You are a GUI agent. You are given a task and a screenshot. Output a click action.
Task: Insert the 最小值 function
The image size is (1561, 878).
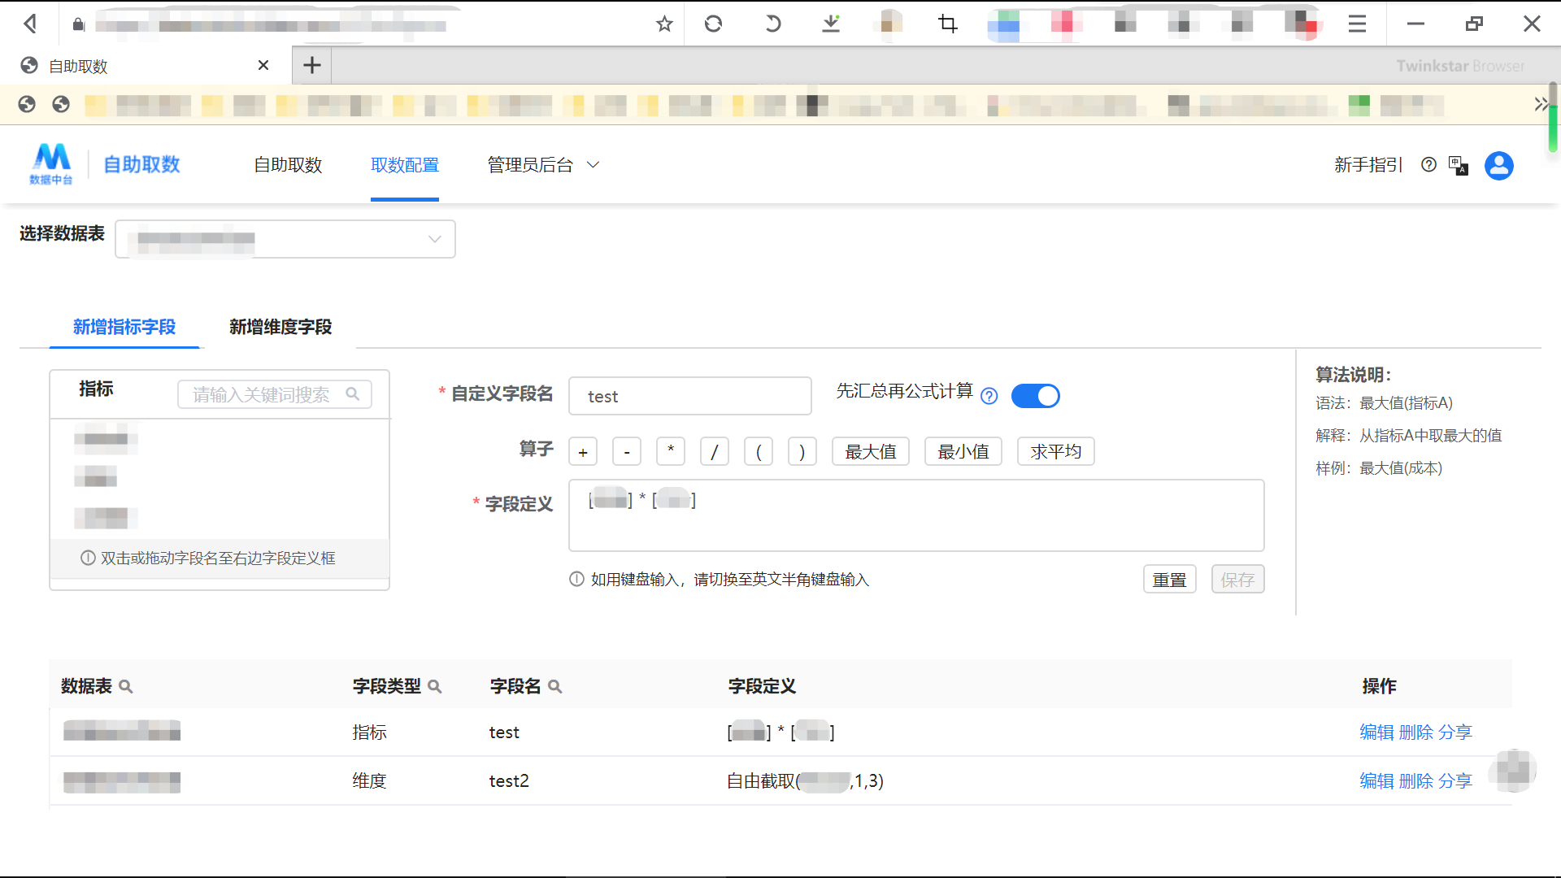tap(963, 451)
